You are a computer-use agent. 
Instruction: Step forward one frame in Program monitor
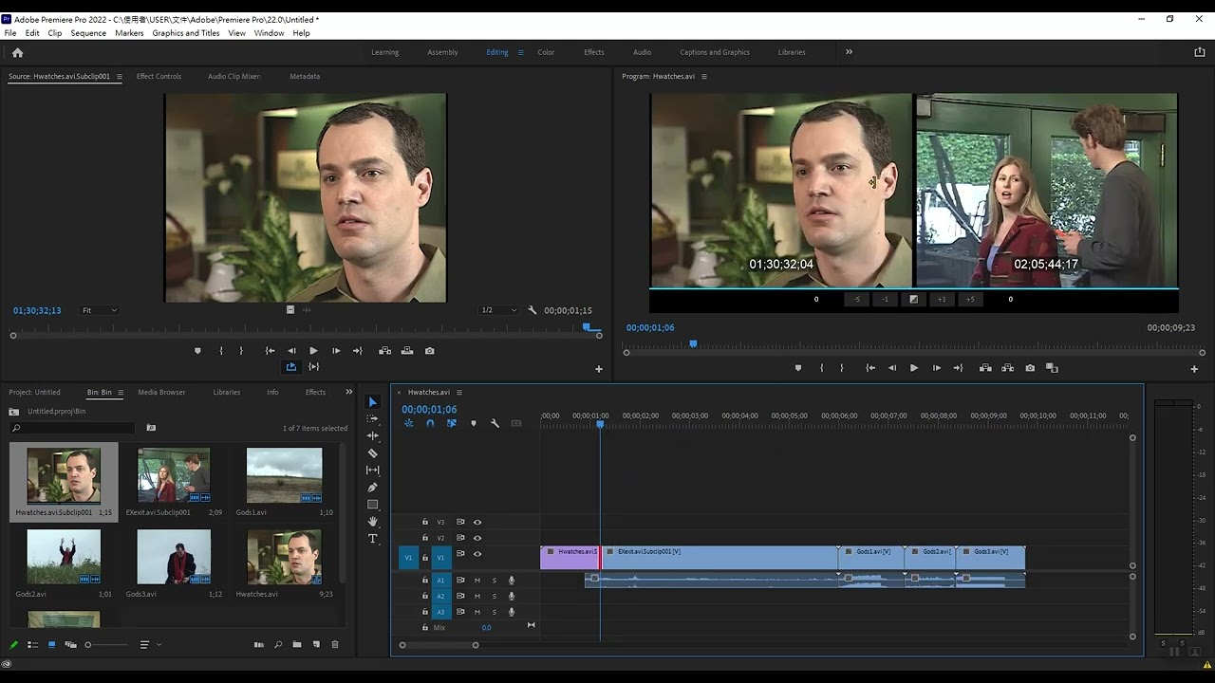click(x=937, y=368)
